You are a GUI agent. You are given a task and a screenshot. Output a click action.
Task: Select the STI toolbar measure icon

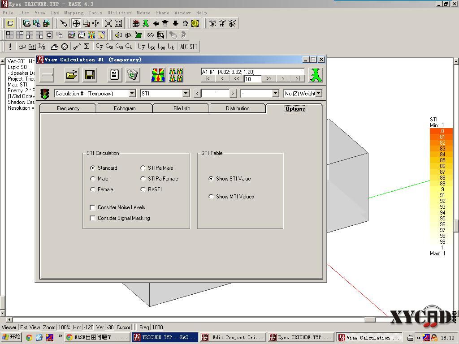coord(194,47)
